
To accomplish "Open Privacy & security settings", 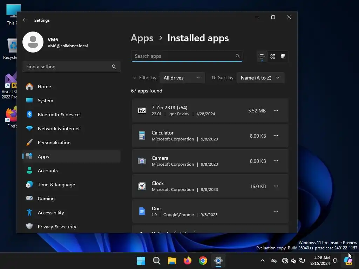I will coord(72,227).
